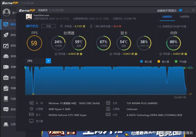This screenshot has height=137, width=196.
Task: Click the minimum FPS marker on chart
Action: click(x=33, y=94)
